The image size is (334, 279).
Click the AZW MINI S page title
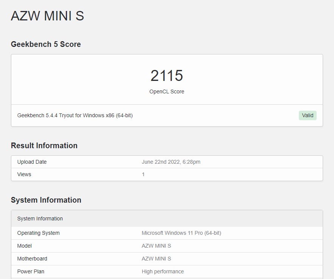pyautogui.click(x=47, y=16)
